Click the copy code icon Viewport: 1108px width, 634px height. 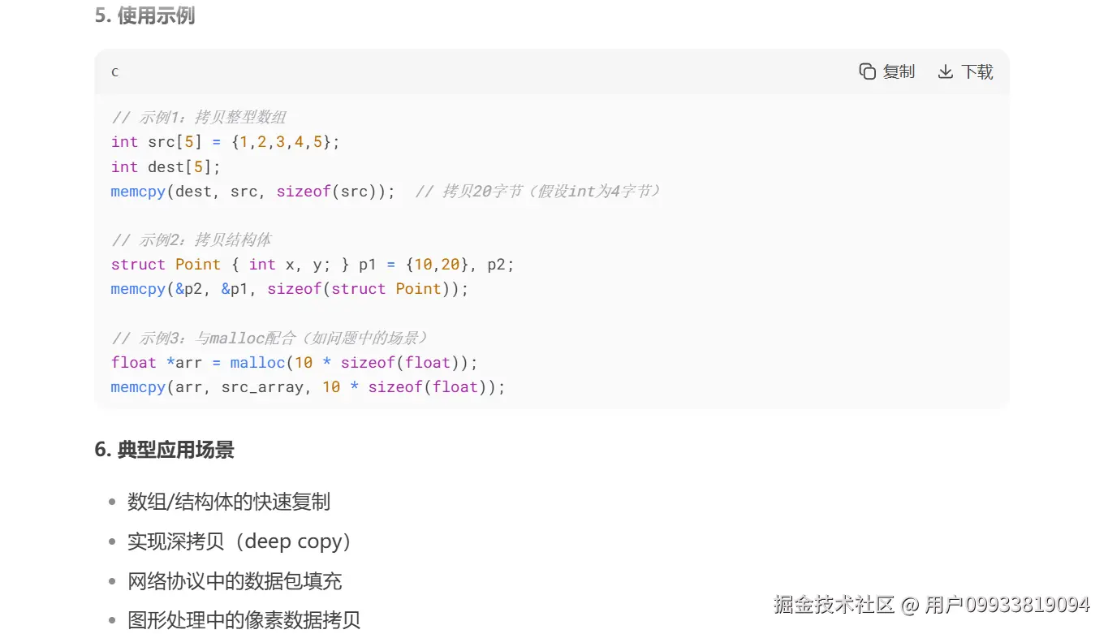coord(867,71)
